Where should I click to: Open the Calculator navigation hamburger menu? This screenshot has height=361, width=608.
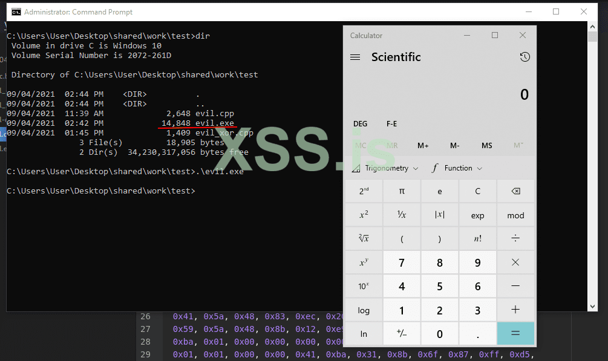355,57
